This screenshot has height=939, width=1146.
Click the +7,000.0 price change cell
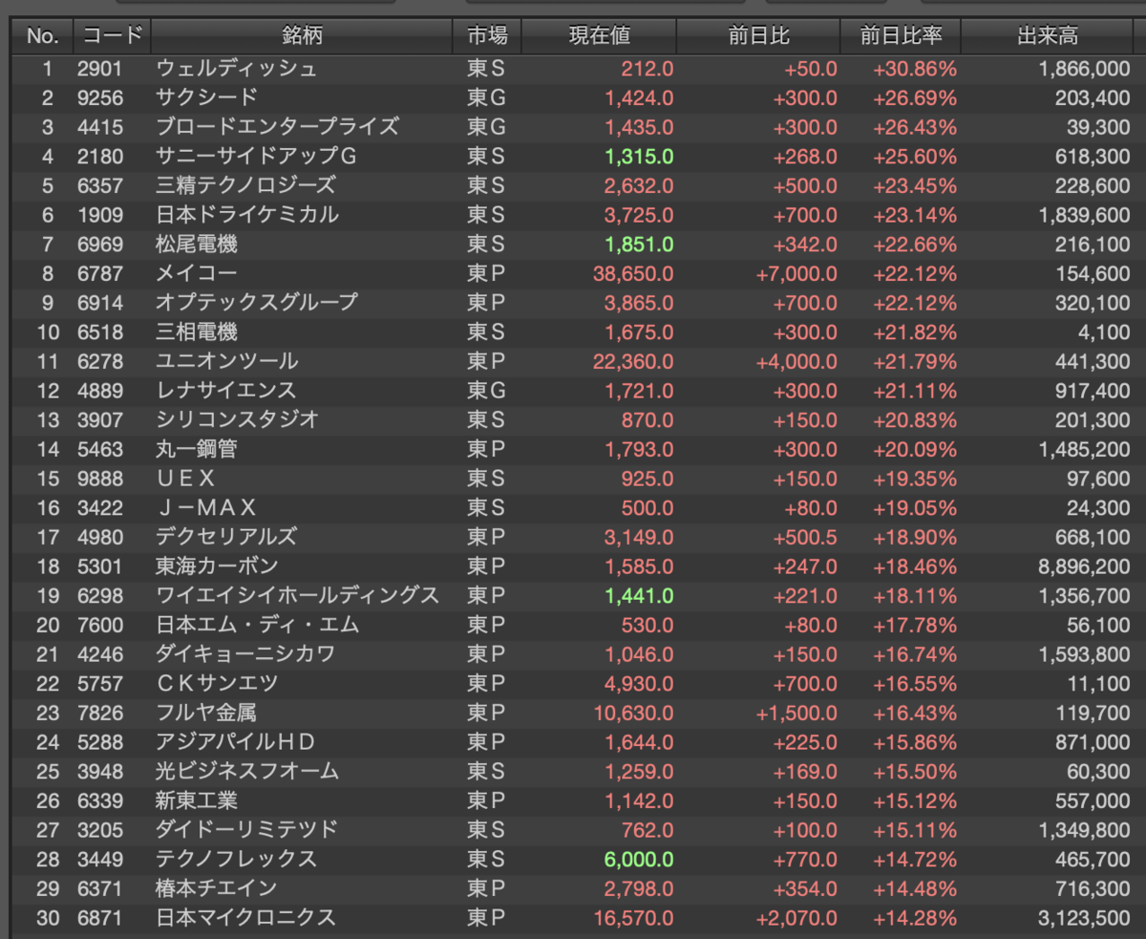[796, 273]
